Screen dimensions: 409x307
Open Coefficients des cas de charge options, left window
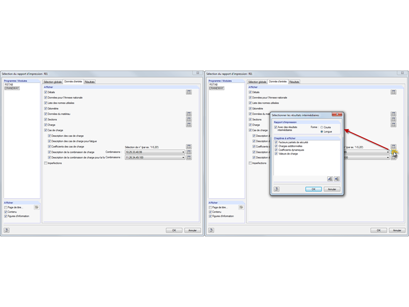[189, 146]
